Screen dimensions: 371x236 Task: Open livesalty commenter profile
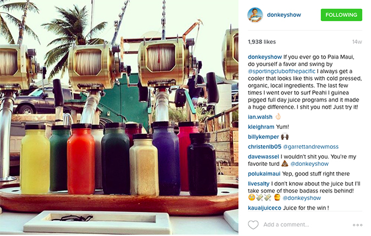(258, 183)
